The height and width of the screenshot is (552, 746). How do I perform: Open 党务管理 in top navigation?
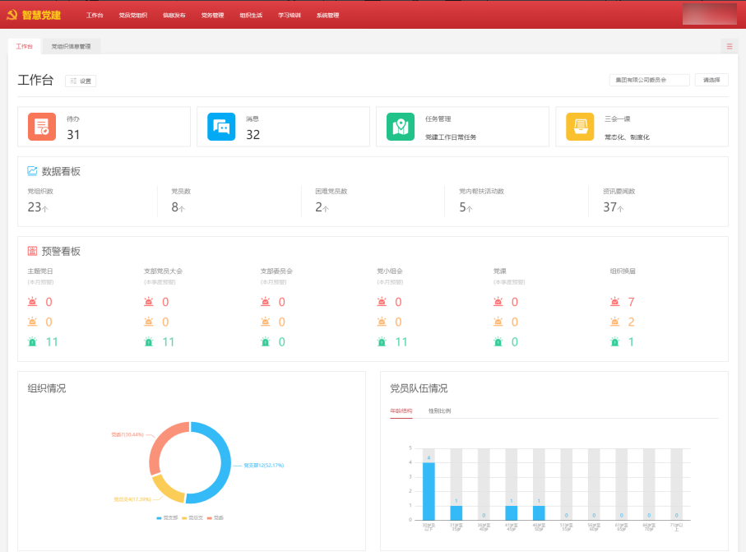(x=212, y=15)
